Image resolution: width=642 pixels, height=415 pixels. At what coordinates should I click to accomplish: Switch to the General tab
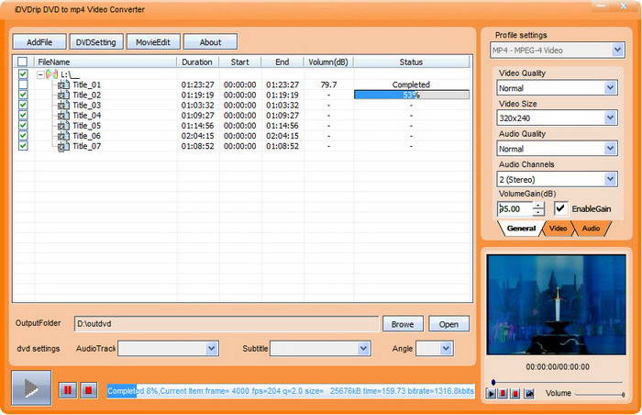click(x=521, y=229)
